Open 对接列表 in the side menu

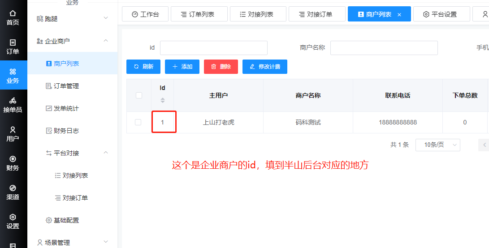(x=72, y=175)
